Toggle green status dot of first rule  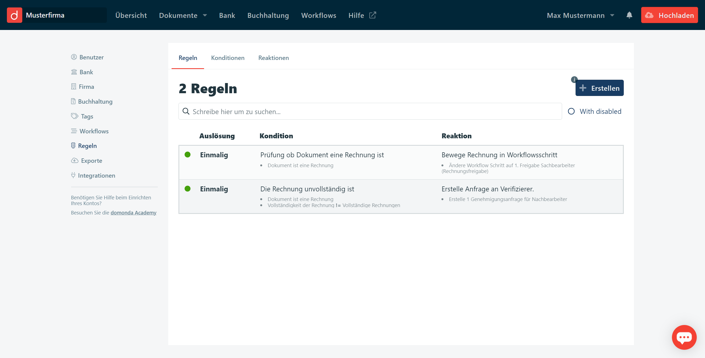pos(188,155)
